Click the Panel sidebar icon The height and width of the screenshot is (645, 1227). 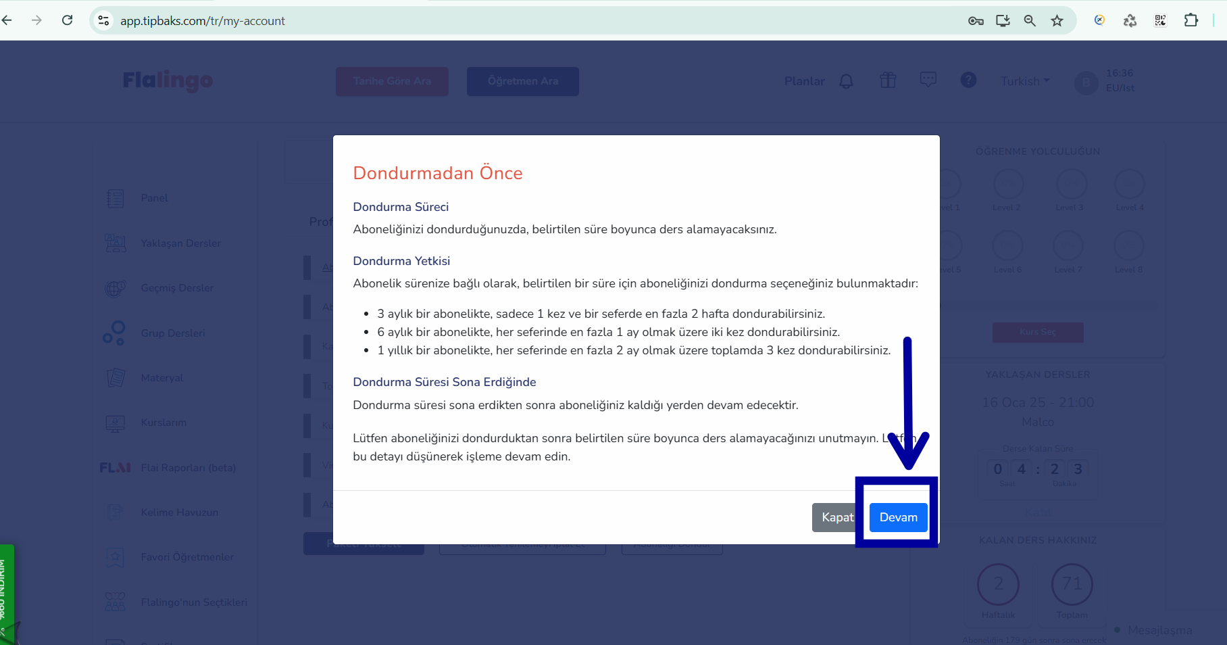[116, 198]
